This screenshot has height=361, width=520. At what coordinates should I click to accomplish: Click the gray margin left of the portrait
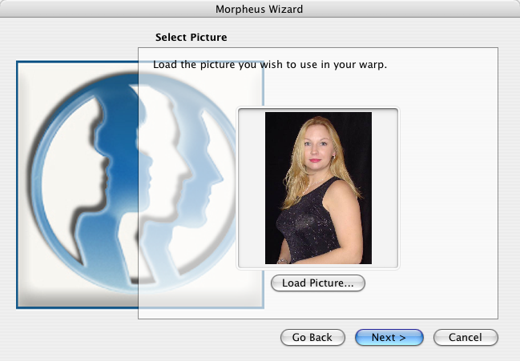click(x=252, y=188)
